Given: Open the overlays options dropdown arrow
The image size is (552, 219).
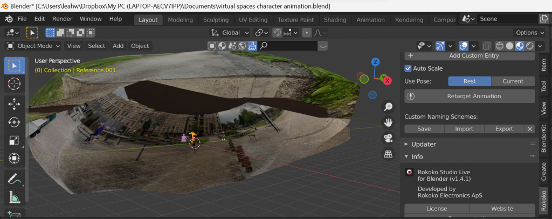Looking at the screenshot, I should [474, 46].
